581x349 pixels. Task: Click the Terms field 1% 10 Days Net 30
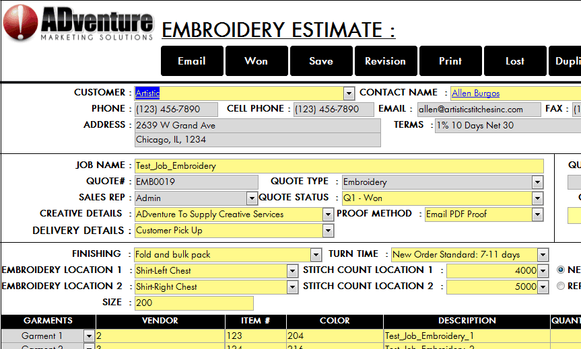508,126
